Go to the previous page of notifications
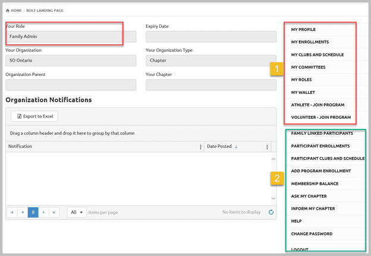The image size is (371, 256). 23,212
